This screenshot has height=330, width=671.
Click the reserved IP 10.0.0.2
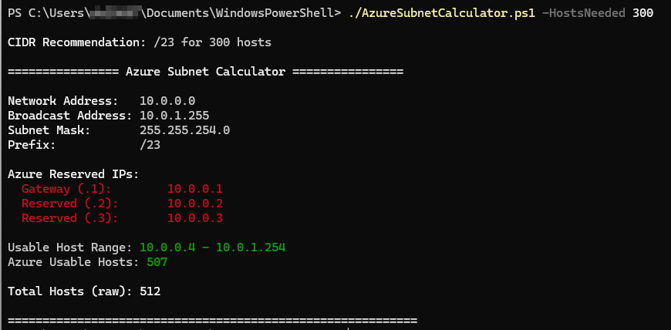tap(194, 204)
